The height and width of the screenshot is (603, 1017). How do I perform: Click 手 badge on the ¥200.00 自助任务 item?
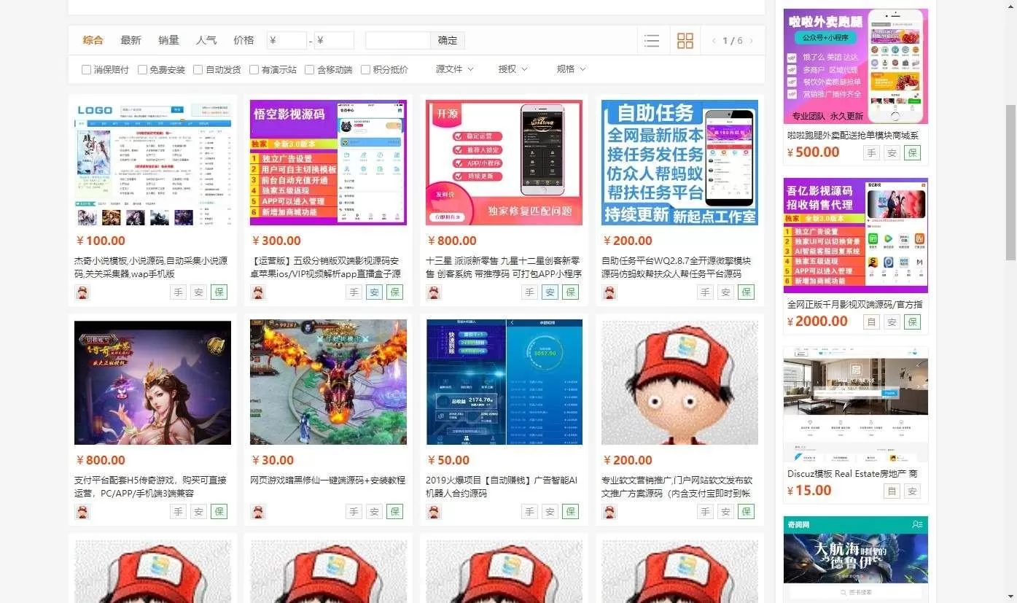click(706, 292)
